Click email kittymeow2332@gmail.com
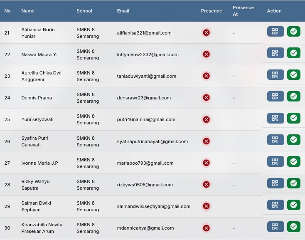This screenshot has height=240, width=305. 148,54
